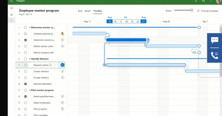The width and height of the screenshot is (222, 116).
Task: Go to the Home sidebar icon
Action: pyautogui.click(x=12, y=14)
